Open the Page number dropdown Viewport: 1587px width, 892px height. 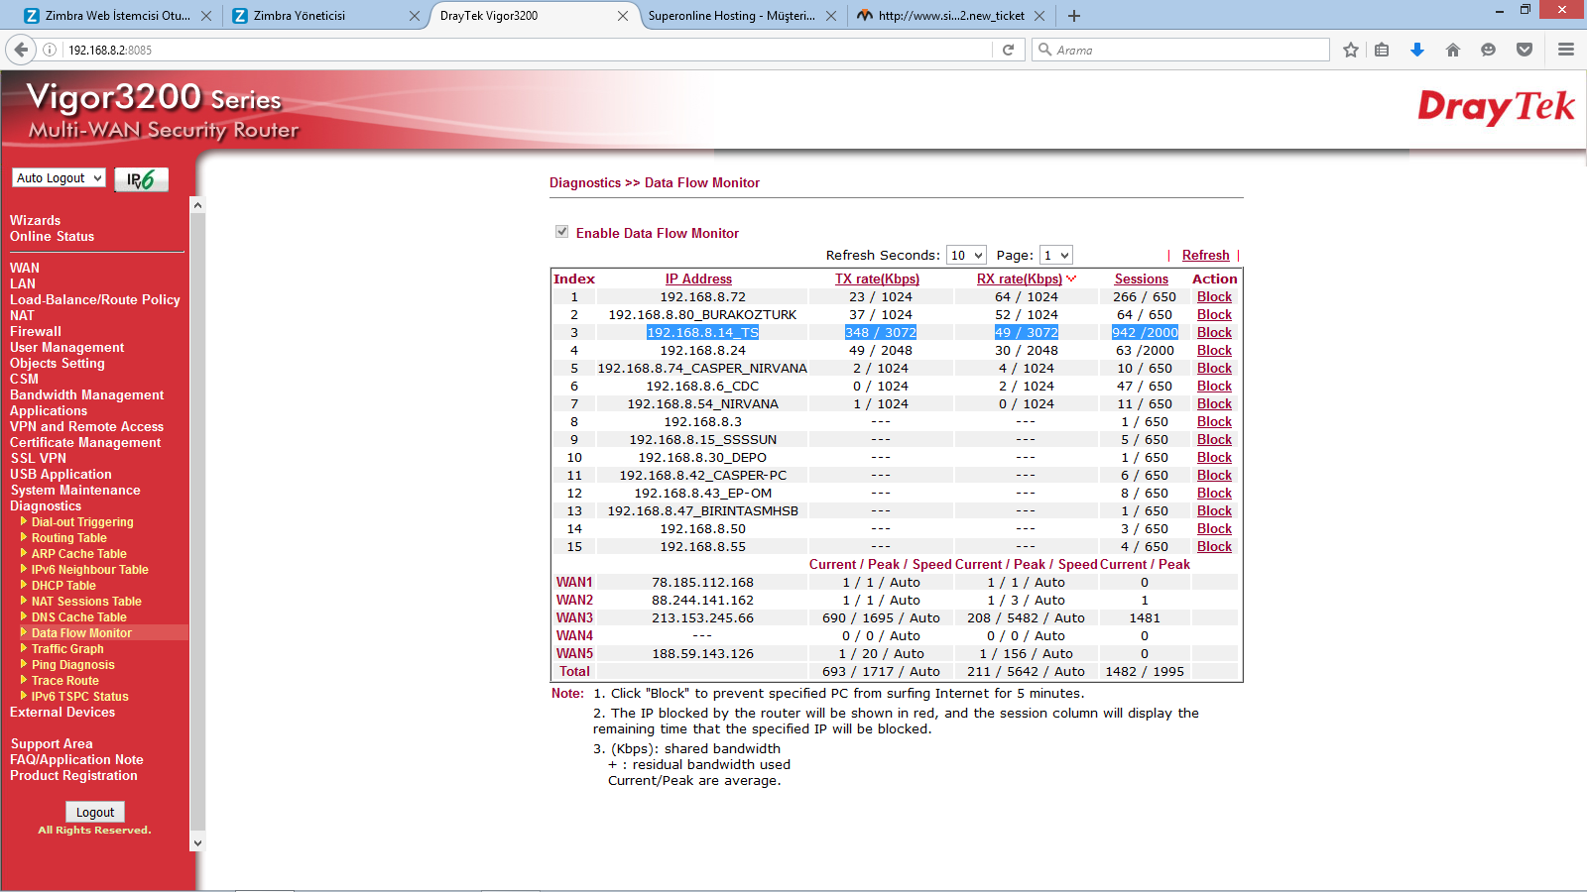1055,256
